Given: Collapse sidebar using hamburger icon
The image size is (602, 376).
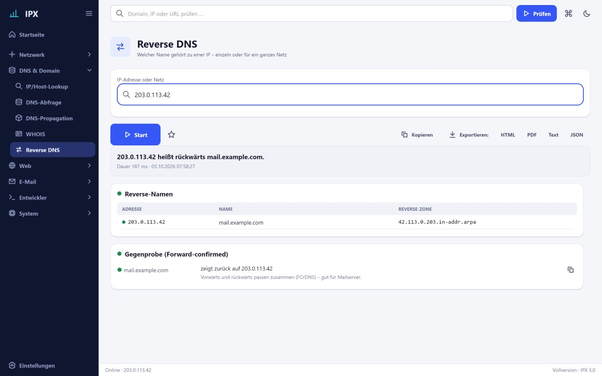Looking at the screenshot, I should click(89, 14).
